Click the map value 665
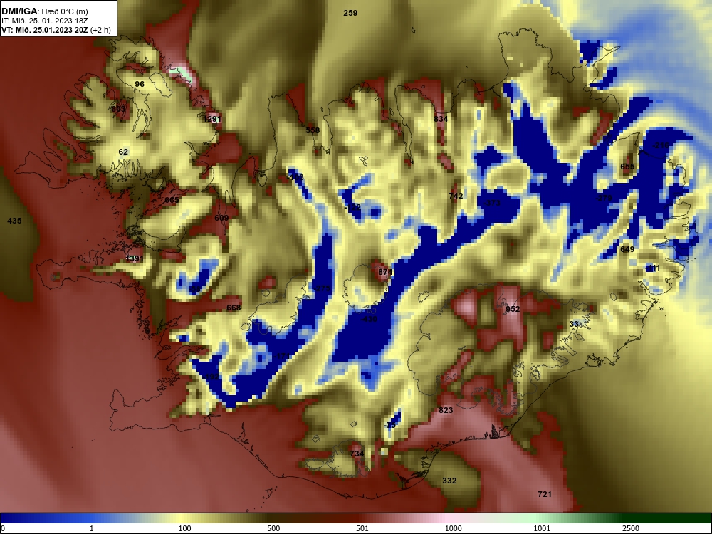The image size is (712, 534). point(172,200)
